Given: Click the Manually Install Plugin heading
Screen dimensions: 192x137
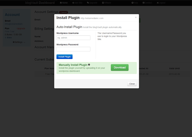Looking at the screenshot, I should pos(73,65).
